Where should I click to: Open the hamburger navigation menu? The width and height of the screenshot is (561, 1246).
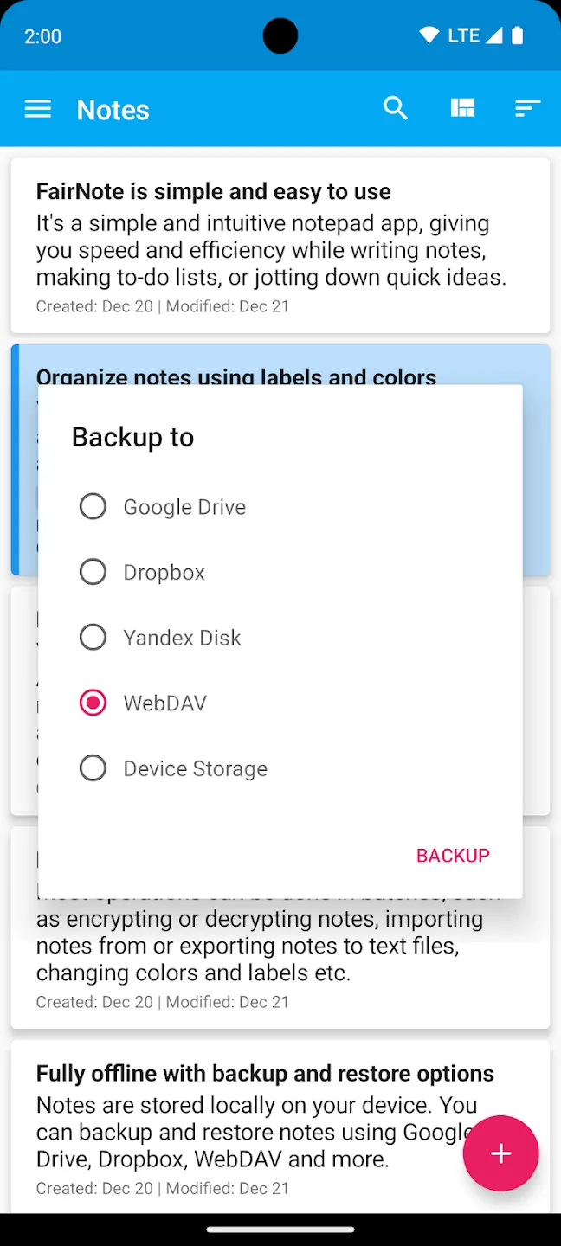coord(38,109)
